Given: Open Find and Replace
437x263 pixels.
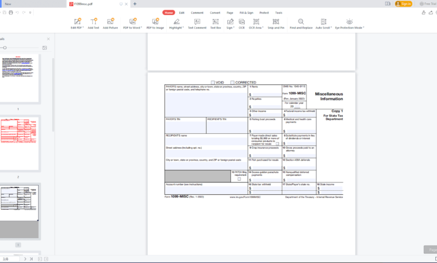Looking at the screenshot, I should point(301,24).
